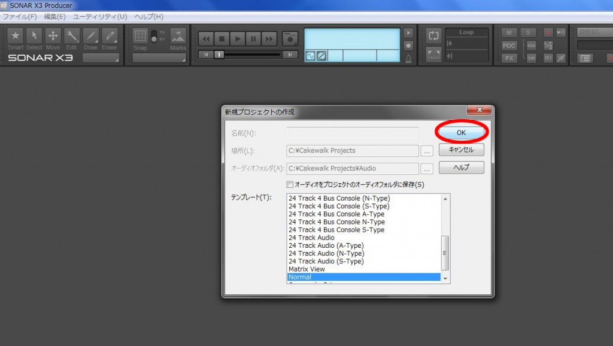
Task: Select the Smart tool
Action: point(15,36)
